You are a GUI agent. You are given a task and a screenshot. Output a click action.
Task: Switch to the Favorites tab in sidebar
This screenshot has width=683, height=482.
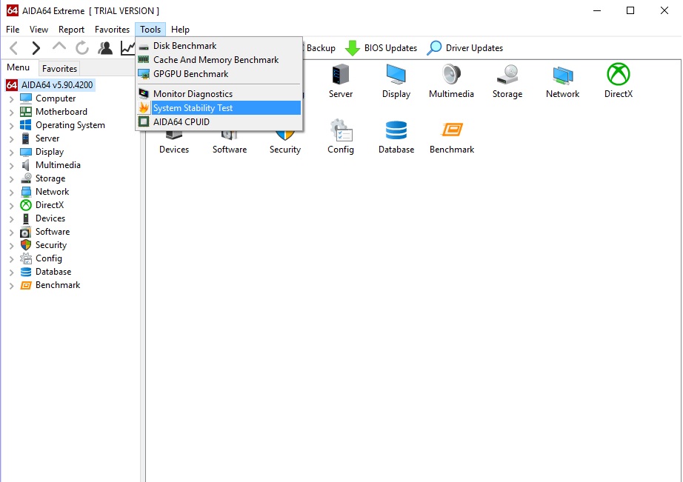tap(59, 68)
